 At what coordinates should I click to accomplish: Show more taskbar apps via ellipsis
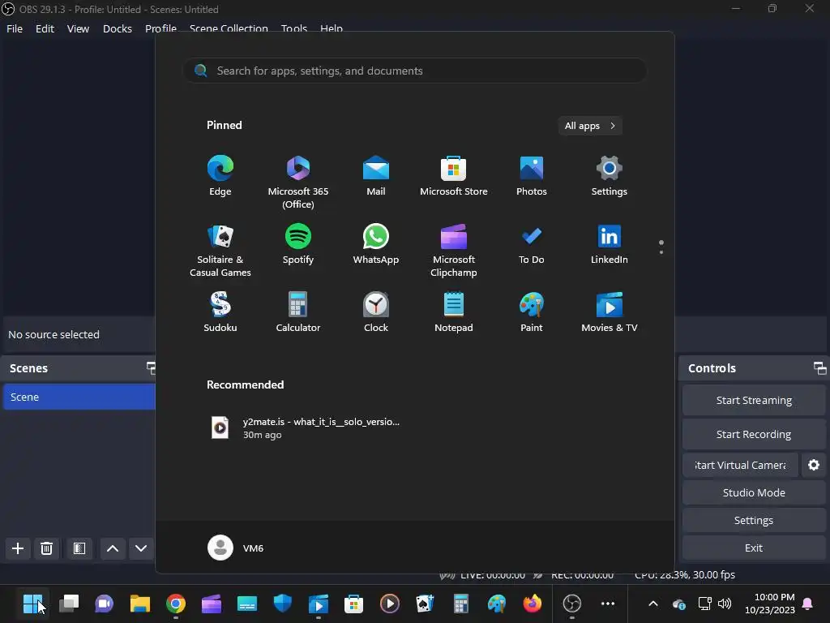click(608, 604)
